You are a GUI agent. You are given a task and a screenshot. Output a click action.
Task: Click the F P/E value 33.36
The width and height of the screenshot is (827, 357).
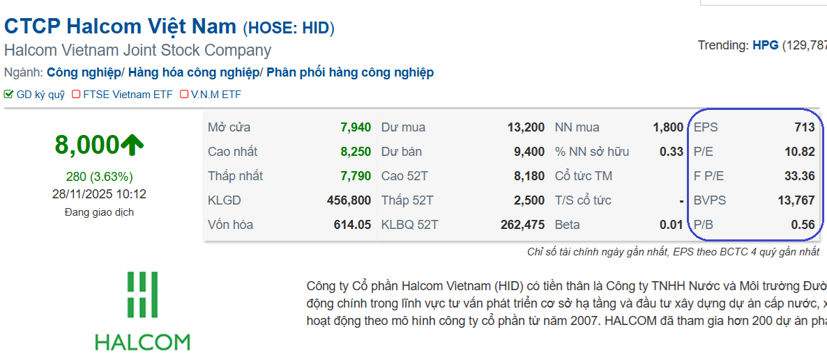point(799,176)
